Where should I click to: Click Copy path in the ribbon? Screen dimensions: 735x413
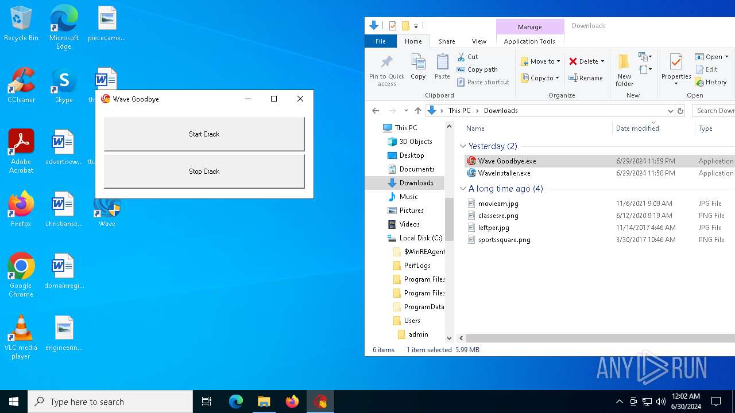[477, 69]
